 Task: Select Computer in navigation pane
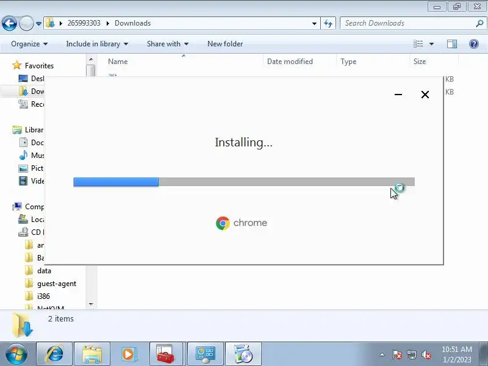[x=28, y=207]
